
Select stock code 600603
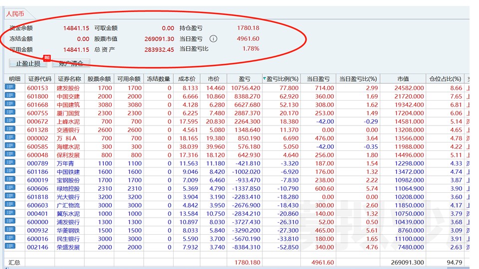(37, 205)
